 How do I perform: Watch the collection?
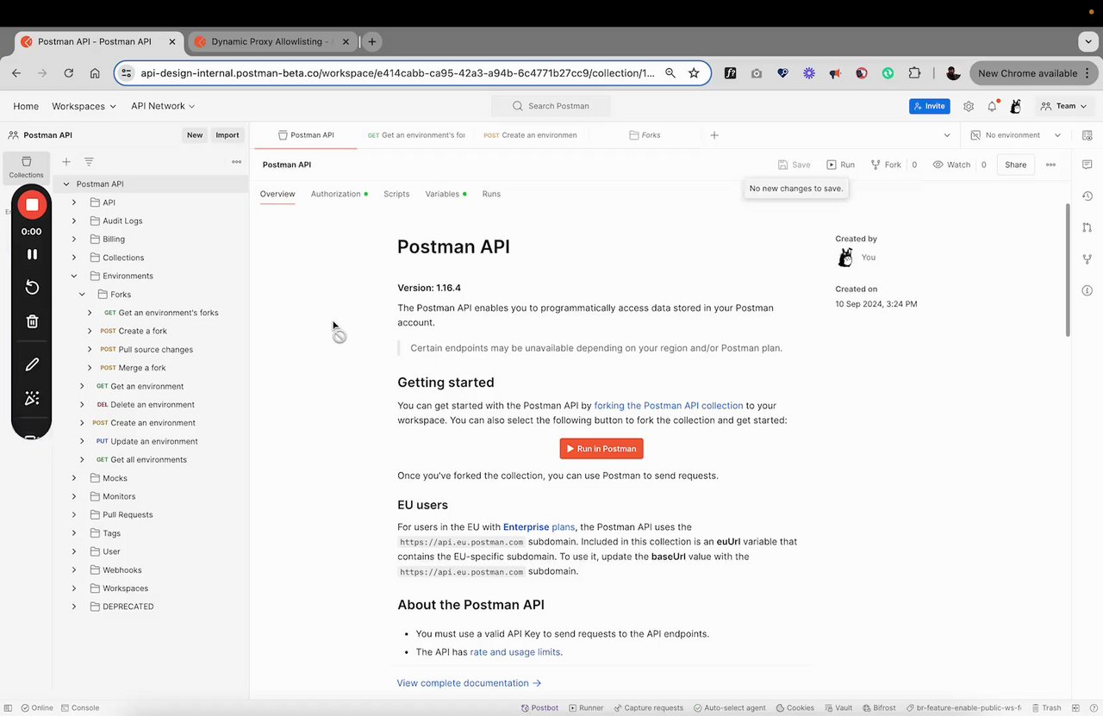951,165
